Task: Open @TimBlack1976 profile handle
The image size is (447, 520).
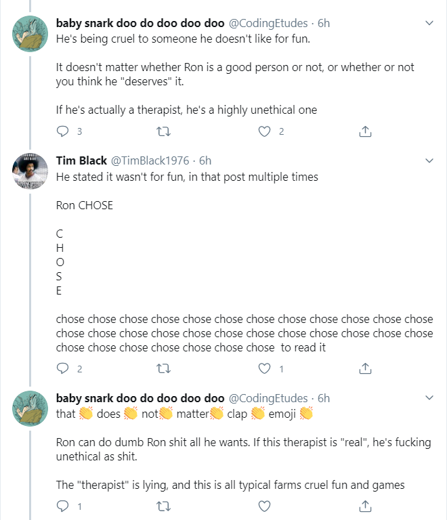Action: (x=150, y=161)
